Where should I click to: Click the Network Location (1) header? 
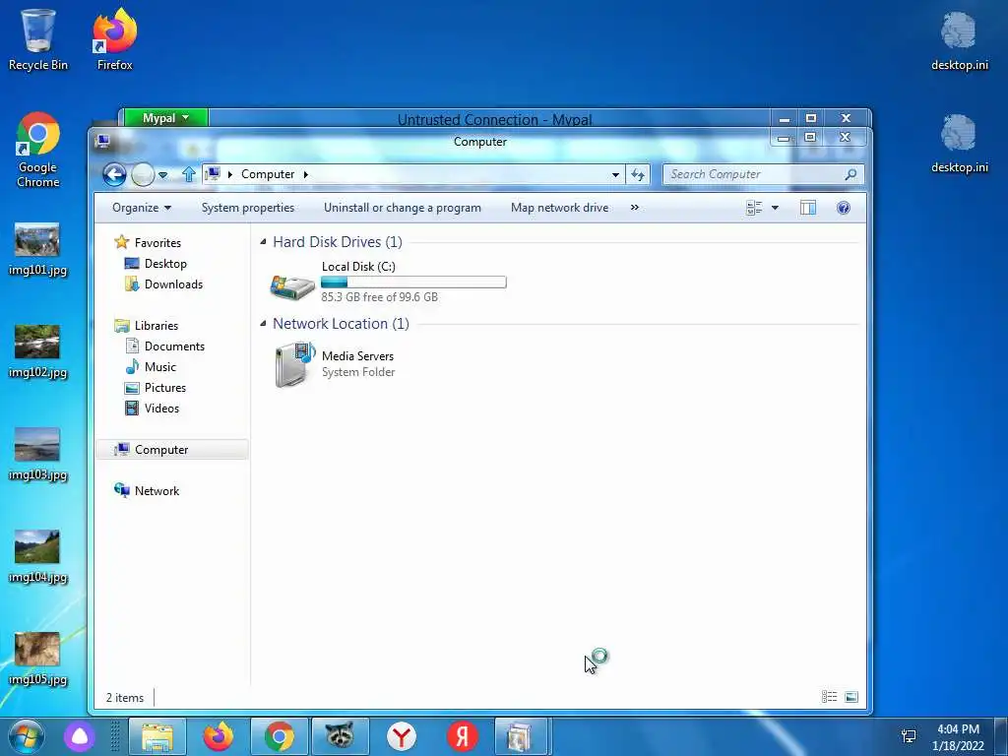pos(341,323)
